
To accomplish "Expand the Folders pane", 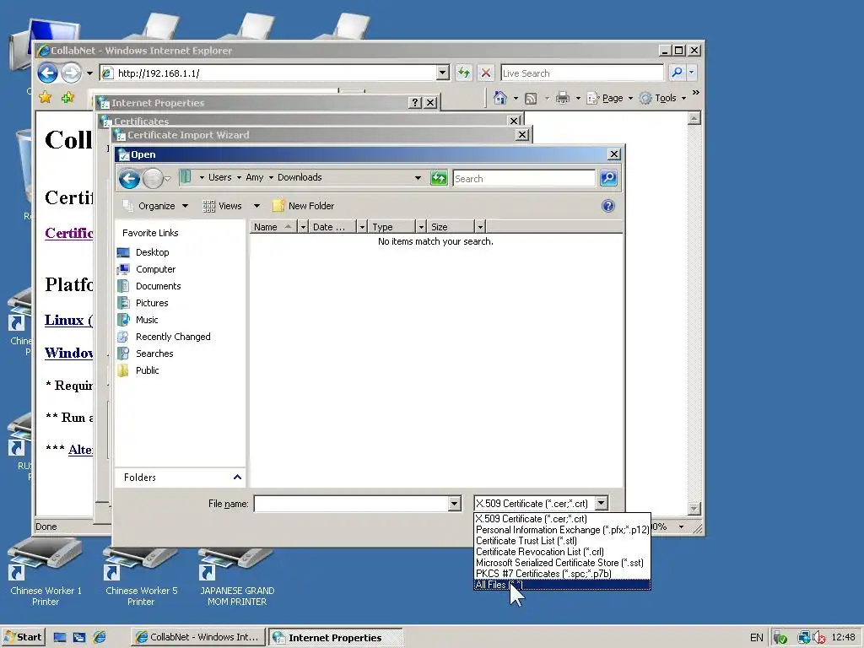I will 180,478.
